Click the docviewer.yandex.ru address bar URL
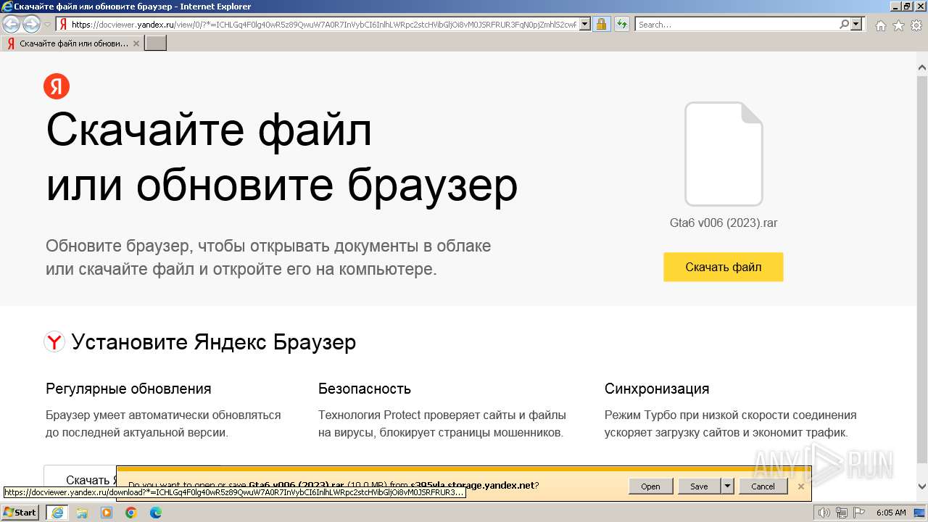 click(324, 25)
